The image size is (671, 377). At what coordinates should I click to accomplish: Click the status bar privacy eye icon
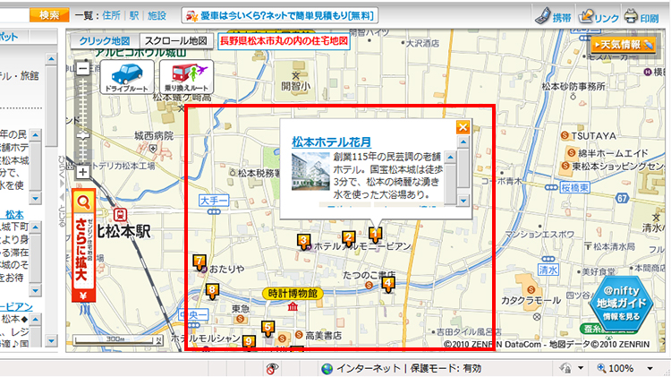coord(272,368)
